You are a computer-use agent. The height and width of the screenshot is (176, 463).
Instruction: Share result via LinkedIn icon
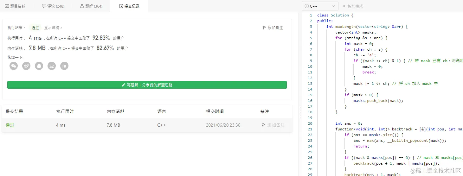point(64,66)
